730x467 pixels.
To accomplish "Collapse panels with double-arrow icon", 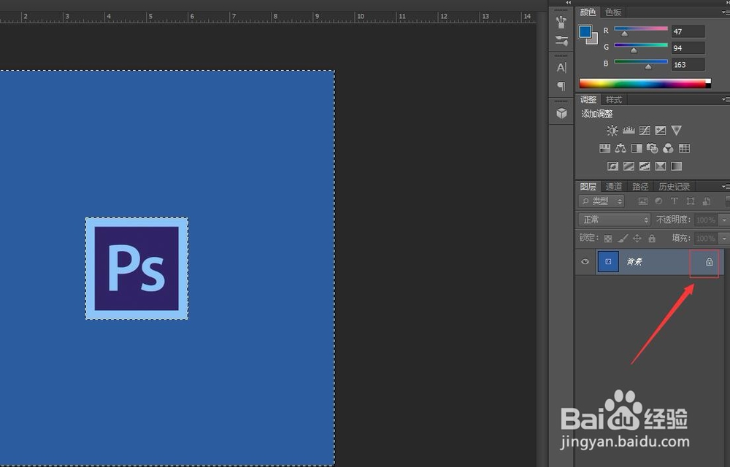I will click(569, 3).
